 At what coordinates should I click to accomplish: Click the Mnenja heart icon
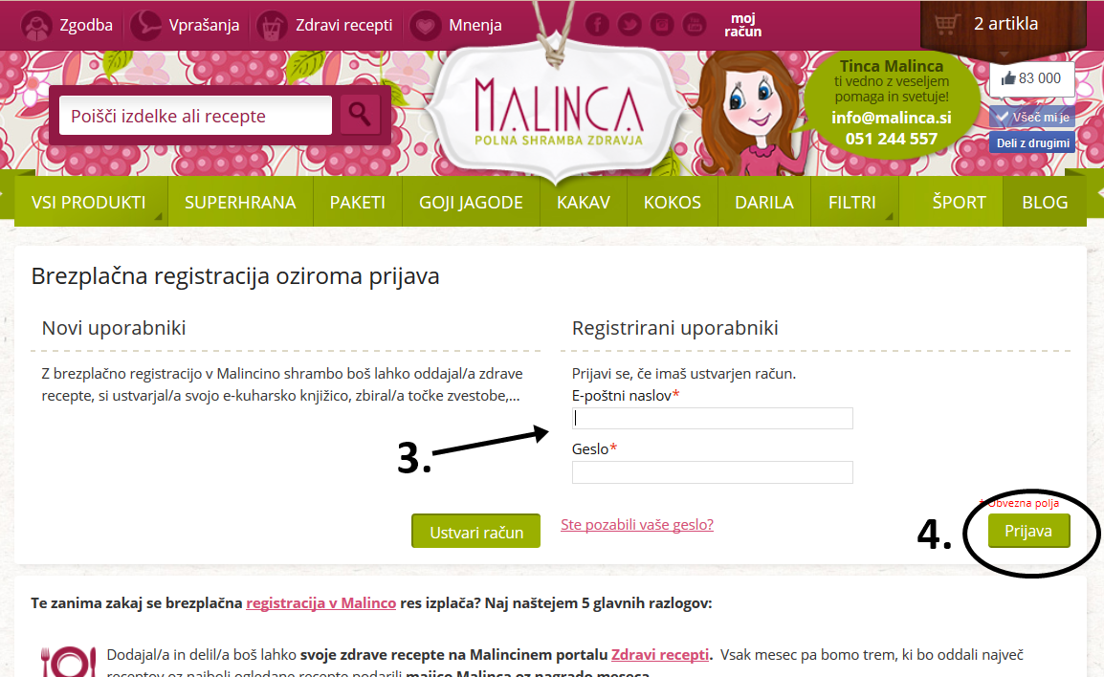426,25
